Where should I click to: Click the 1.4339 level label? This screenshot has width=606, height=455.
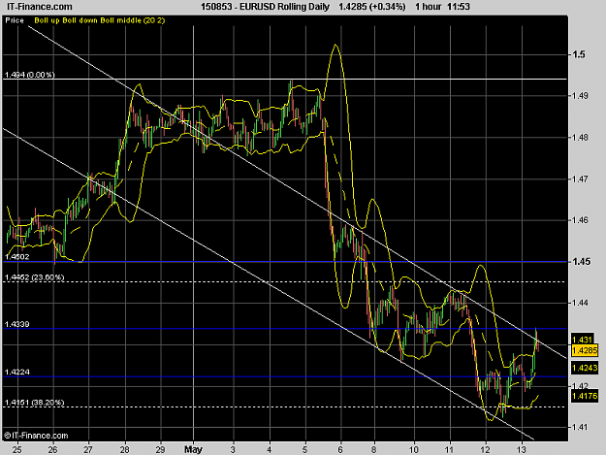[17, 324]
